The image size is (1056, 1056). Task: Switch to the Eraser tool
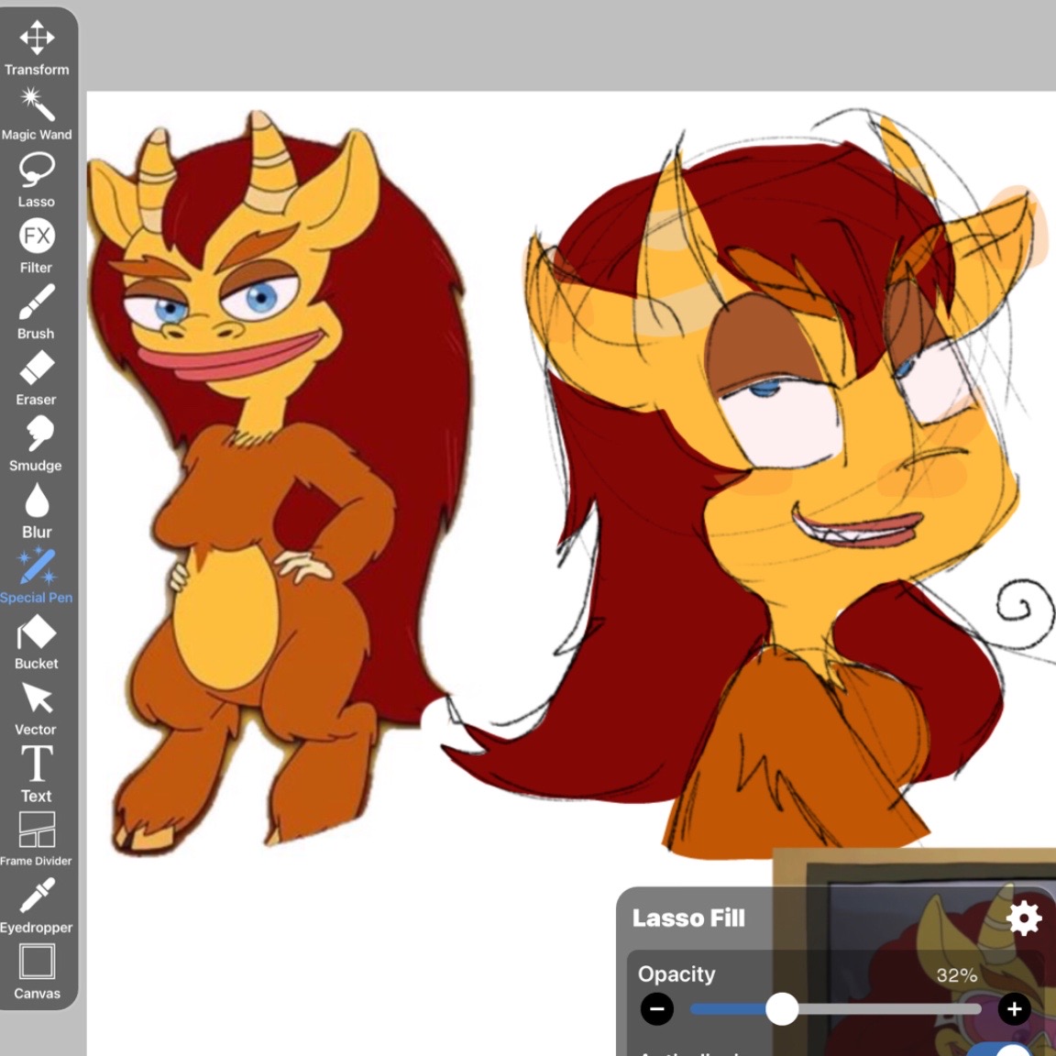point(37,378)
